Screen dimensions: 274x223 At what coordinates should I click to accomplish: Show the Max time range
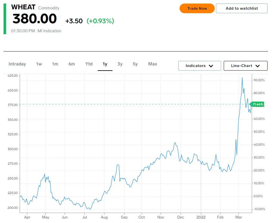(152, 64)
